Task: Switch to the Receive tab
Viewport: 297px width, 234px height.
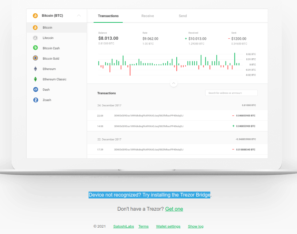Action: [148, 16]
